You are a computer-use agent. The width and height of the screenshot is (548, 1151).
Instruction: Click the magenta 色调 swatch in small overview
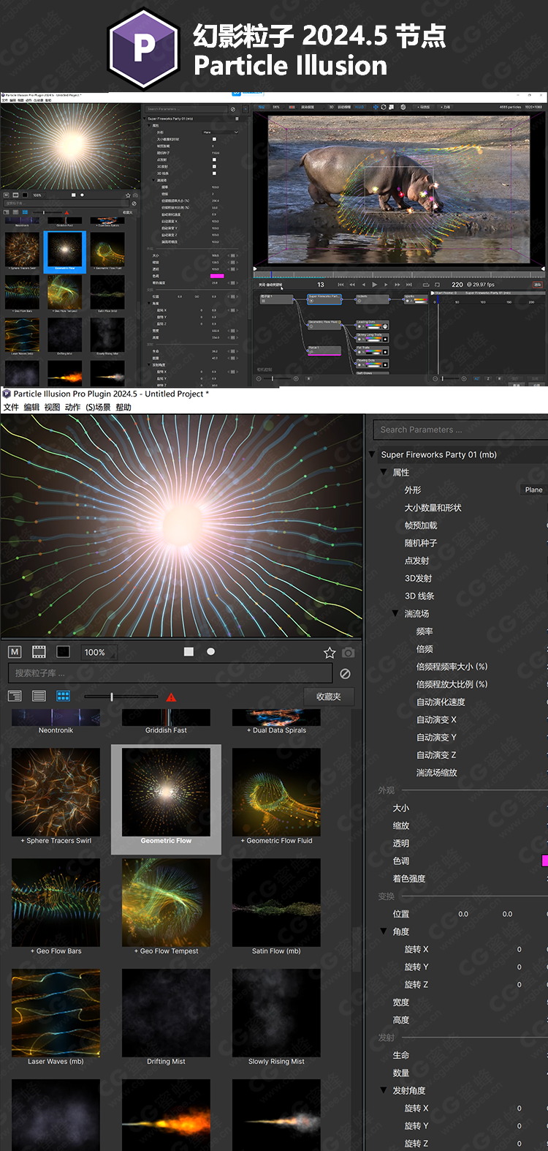[x=217, y=276]
